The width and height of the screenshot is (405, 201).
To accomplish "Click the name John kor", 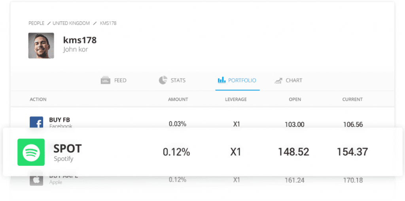I will pyautogui.click(x=76, y=49).
